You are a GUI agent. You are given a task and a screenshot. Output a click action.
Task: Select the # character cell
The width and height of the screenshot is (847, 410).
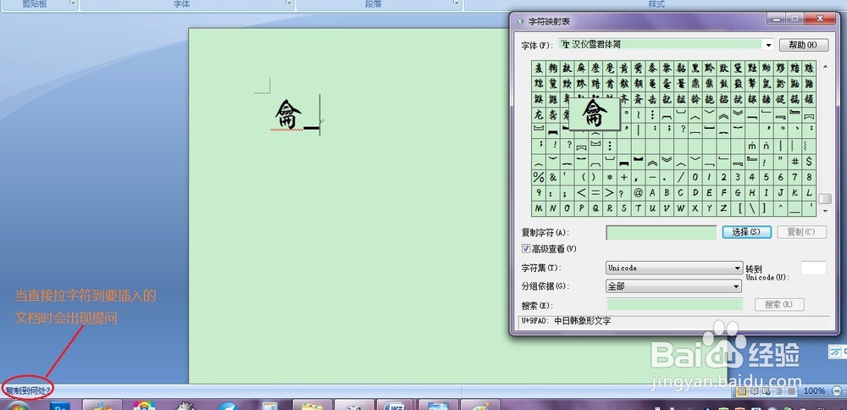(x=795, y=161)
